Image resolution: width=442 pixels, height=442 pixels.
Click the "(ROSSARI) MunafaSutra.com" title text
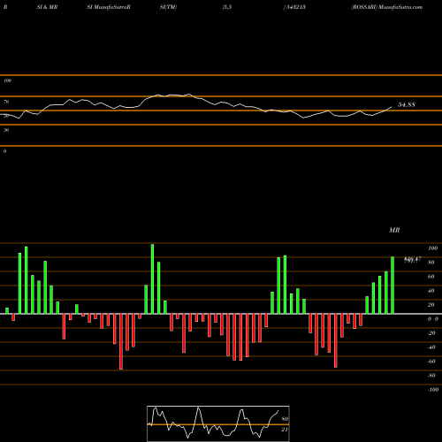pyautogui.click(x=387, y=7)
